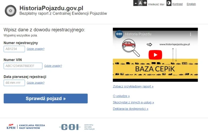Open the video's three-dot options menu

pyautogui.click(x=190, y=34)
